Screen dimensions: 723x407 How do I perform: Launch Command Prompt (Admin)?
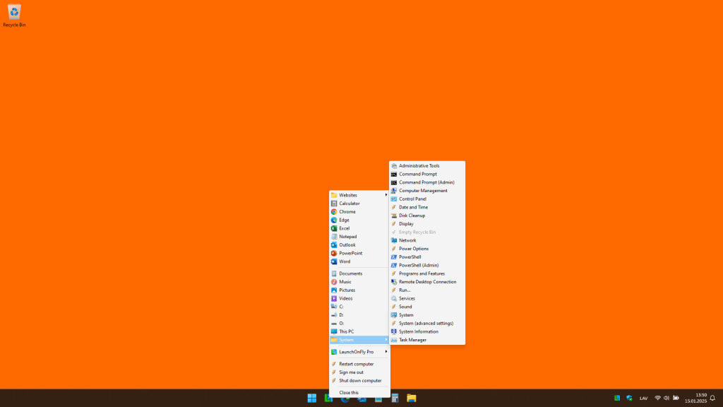pos(426,182)
